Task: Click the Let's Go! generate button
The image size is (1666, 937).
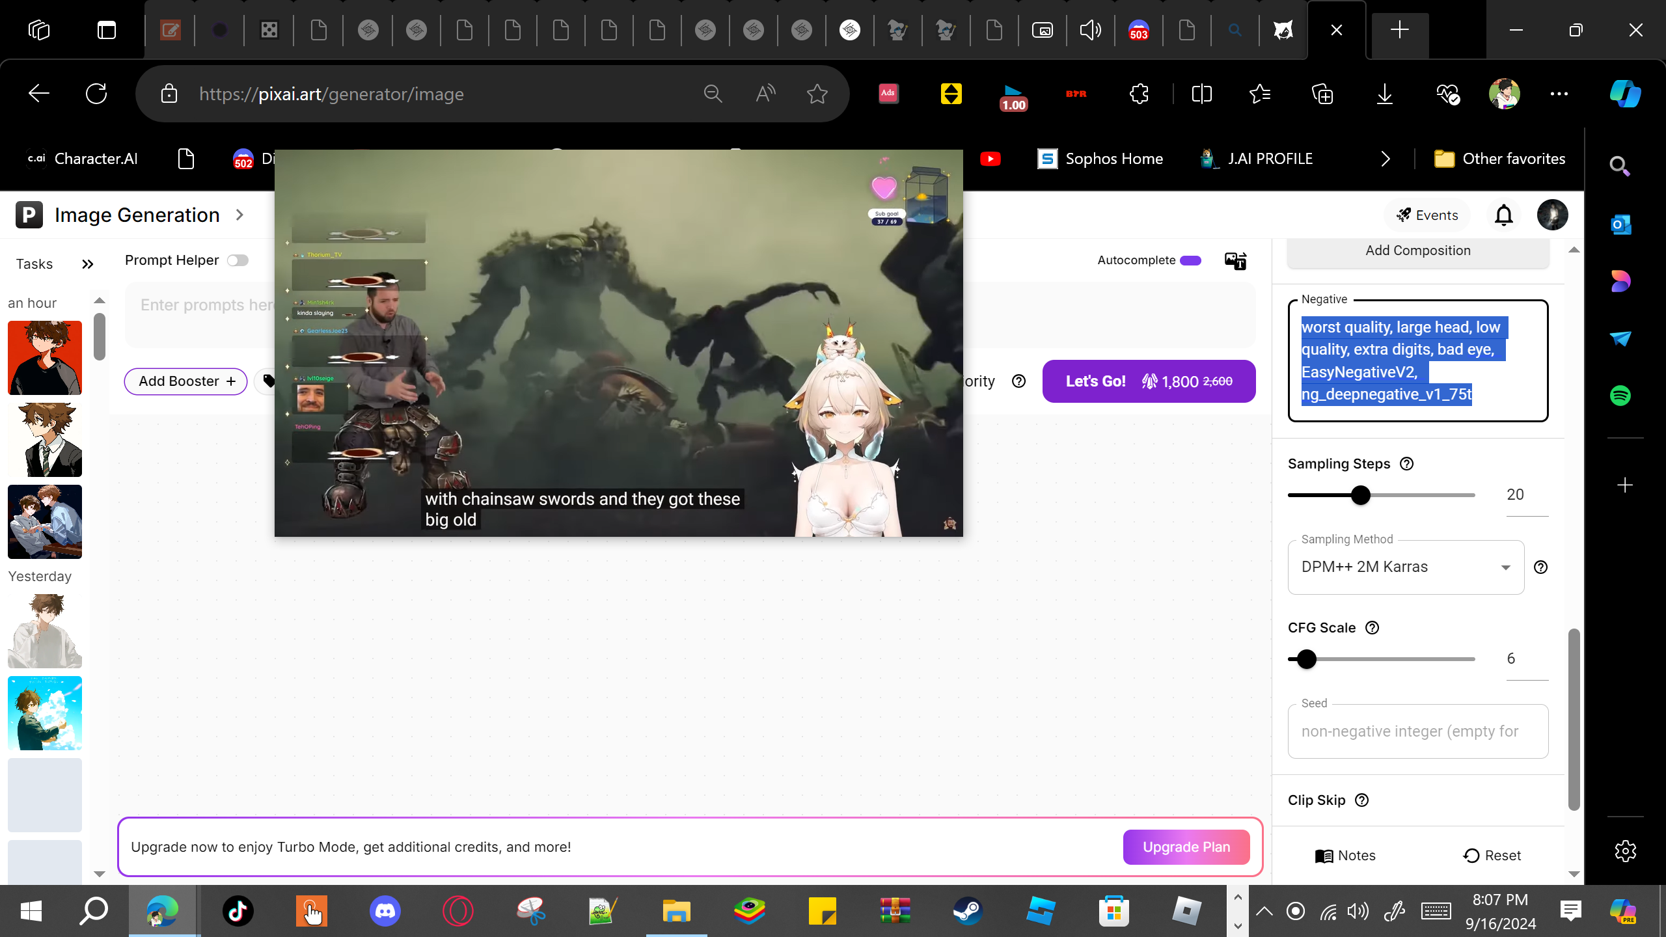Action: pos(1149,381)
